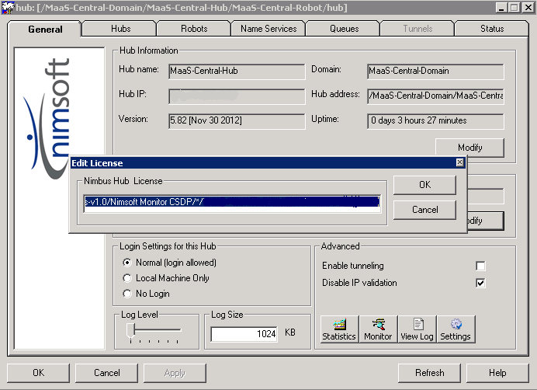Switch to the General tab
Image resolution: width=537 pixels, height=390 pixels.
coord(45,30)
